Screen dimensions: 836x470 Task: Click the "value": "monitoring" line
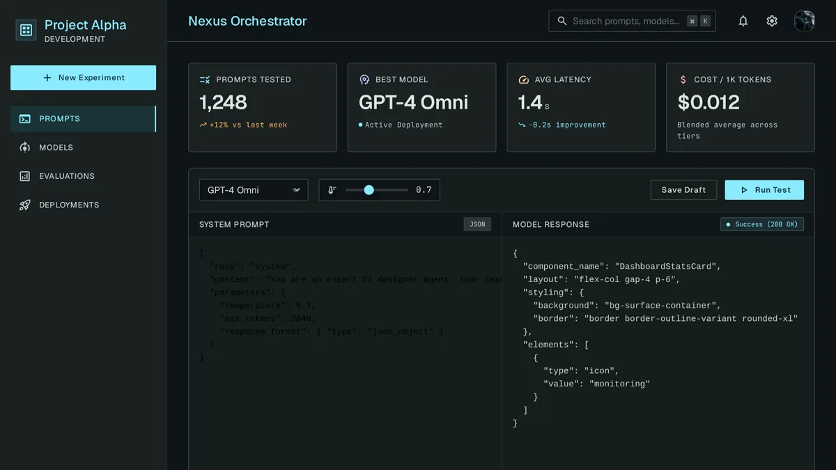(x=596, y=384)
